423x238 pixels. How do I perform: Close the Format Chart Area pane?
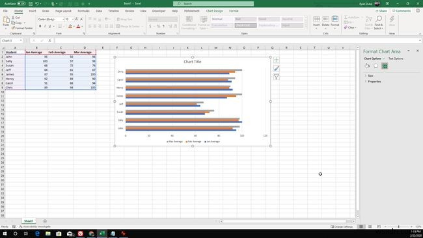coord(418,51)
